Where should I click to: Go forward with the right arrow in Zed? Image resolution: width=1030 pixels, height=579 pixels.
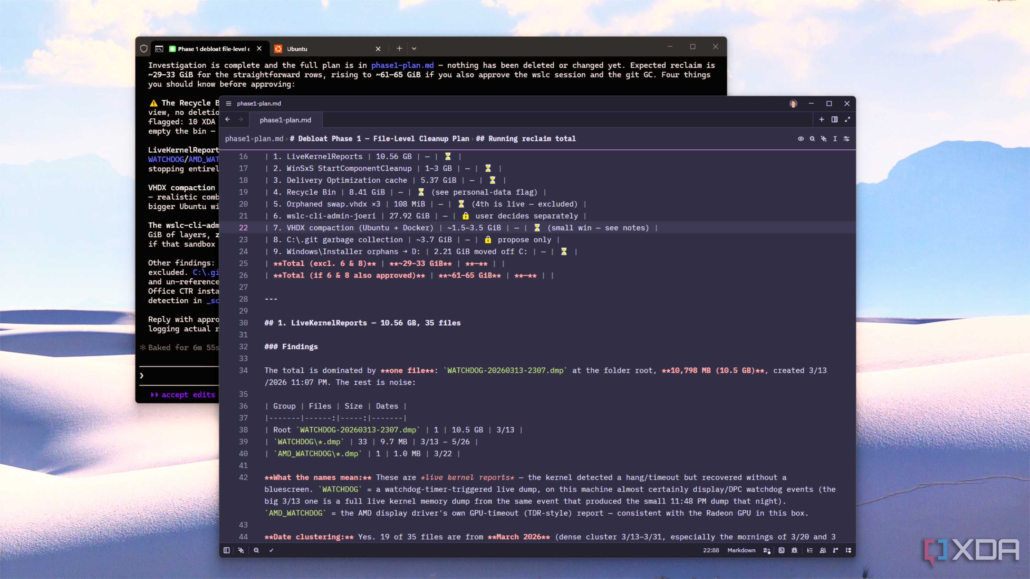(240, 119)
